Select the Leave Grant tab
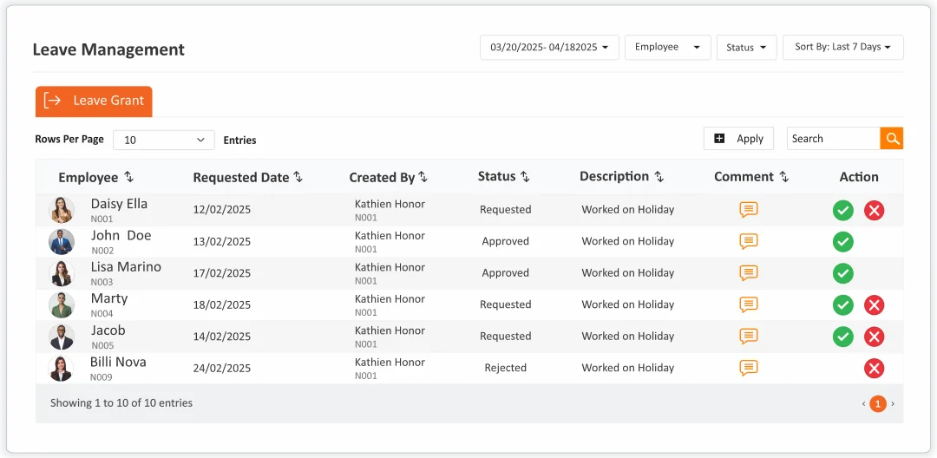The image size is (937, 458). (x=94, y=101)
